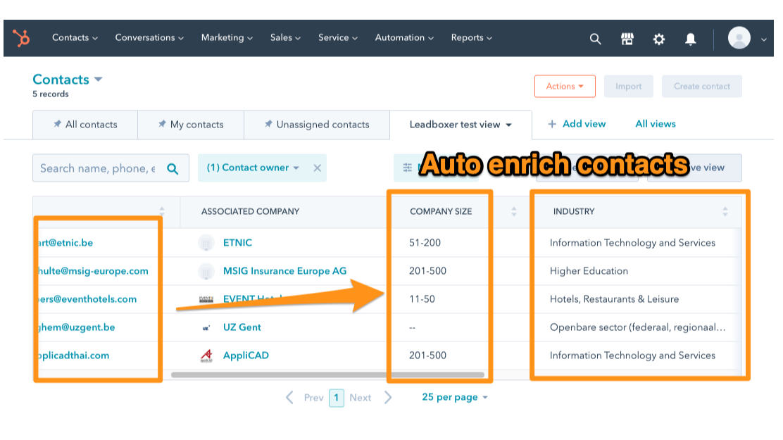Image resolution: width=783 pixels, height=440 pixels.
Task: Click the magnifier inside the search field
Action: (x=172, y=168)
